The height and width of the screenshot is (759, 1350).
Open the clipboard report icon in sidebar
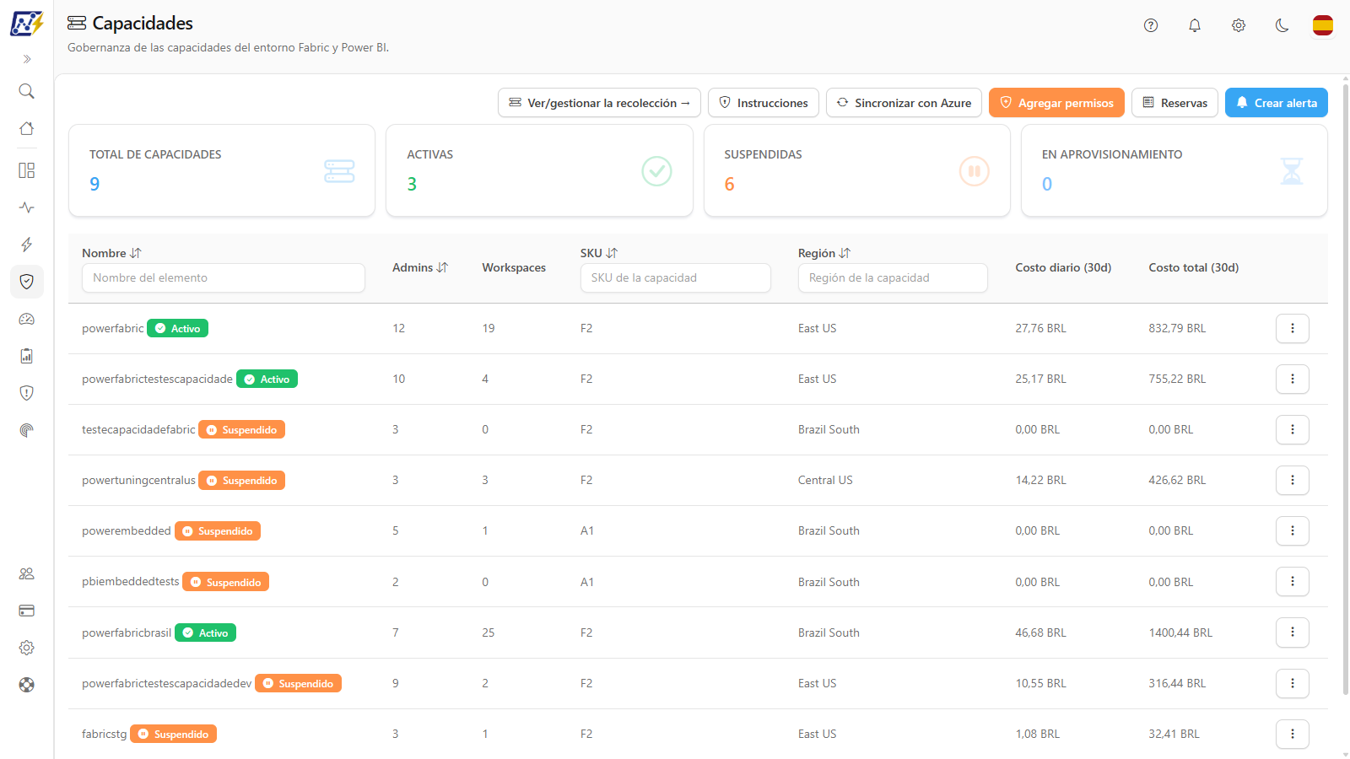click(x=27, y=356)
